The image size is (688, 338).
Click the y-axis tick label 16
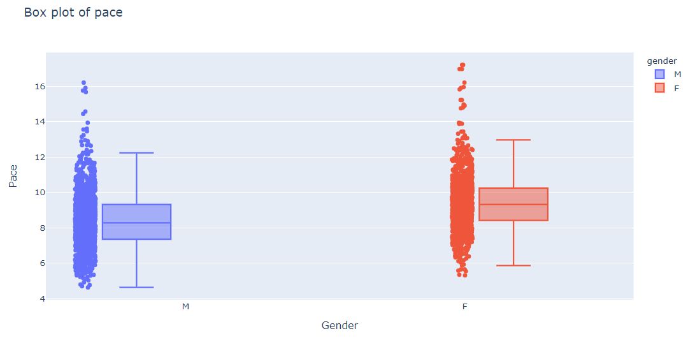tap(39, 86)
